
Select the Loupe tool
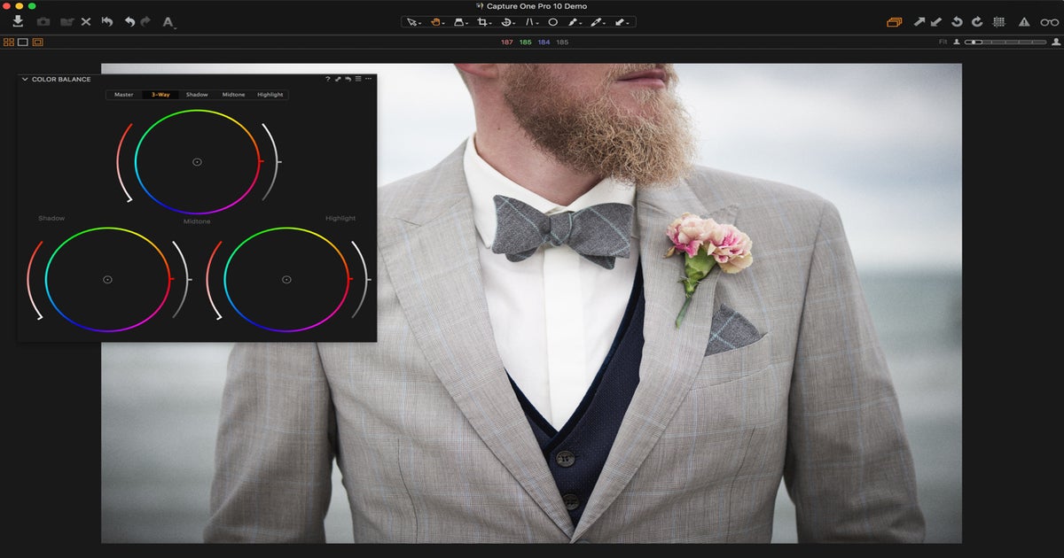click(552, 21)
